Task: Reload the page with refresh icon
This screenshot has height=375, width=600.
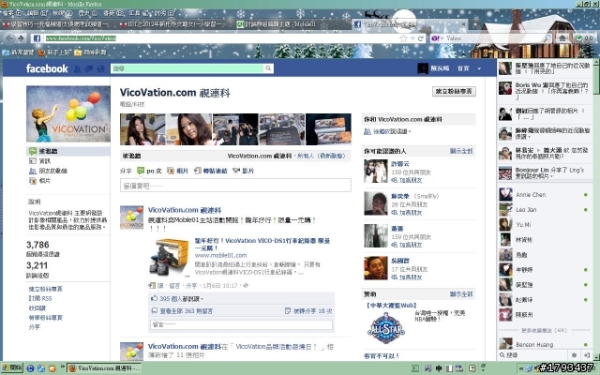Action: (x=421, y=38)
